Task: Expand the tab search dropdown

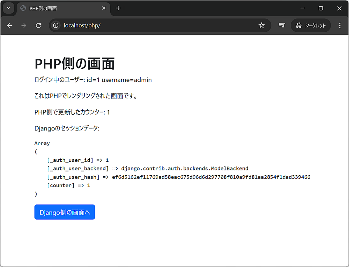Action: pyautogui.click(x=9, y=8)
